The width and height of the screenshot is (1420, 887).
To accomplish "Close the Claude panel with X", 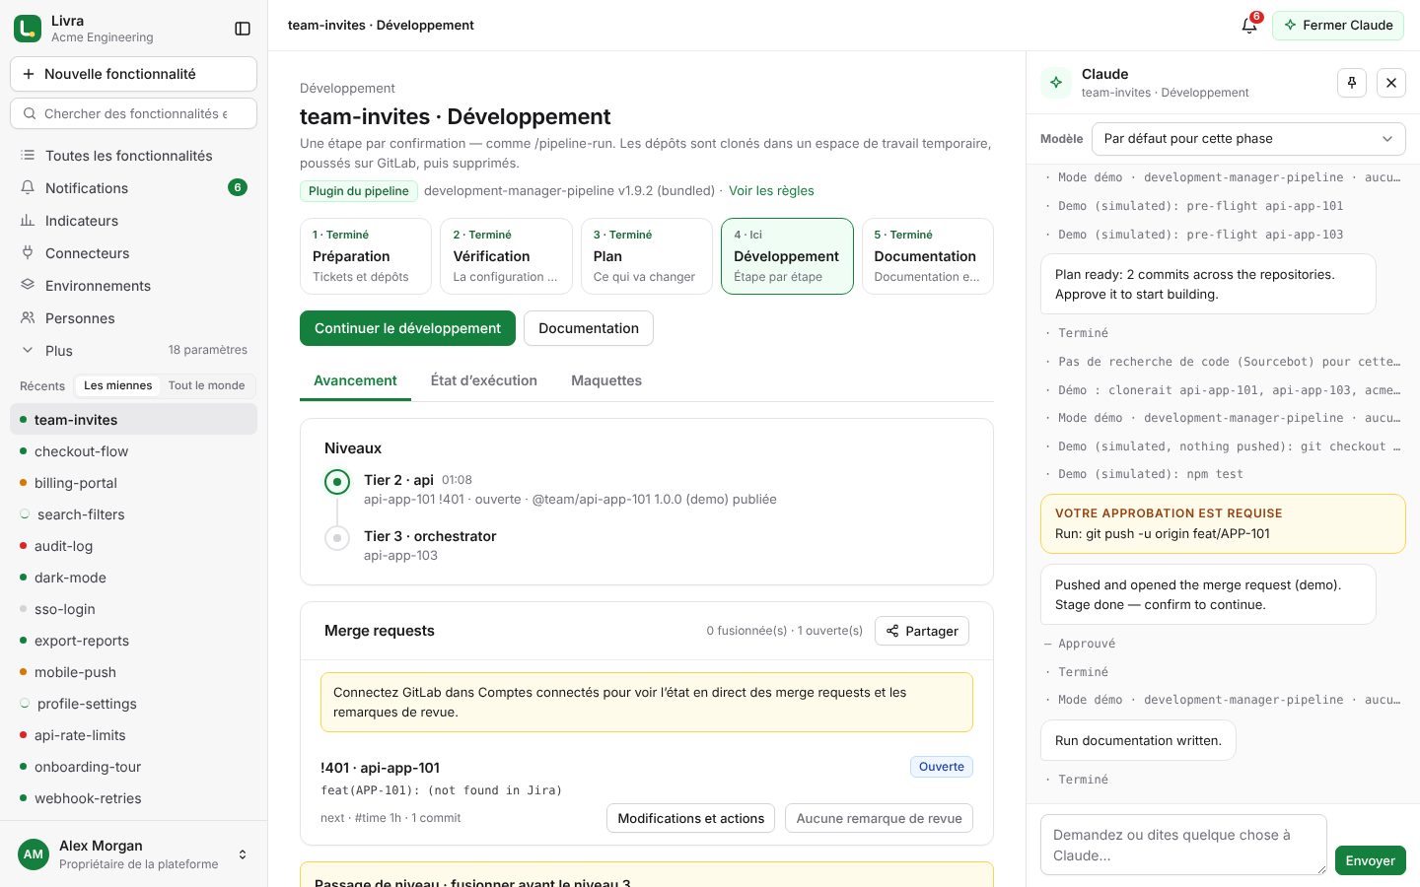I will click(1391, 83).
